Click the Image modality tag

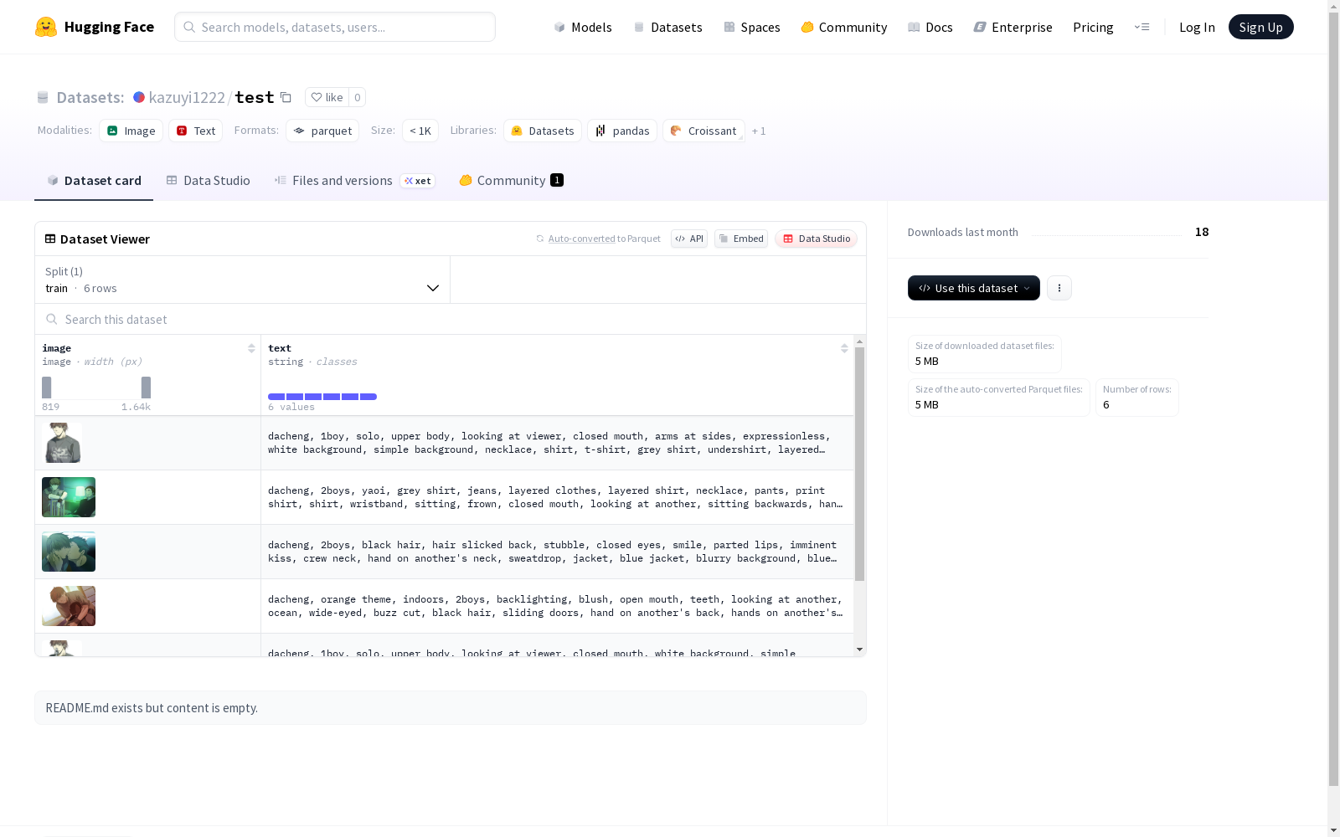pyautogui.click(x=131, y=131)
